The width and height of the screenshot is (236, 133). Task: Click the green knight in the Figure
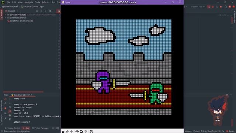coord(156,93)
